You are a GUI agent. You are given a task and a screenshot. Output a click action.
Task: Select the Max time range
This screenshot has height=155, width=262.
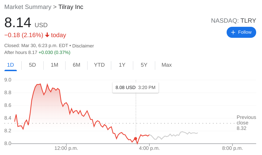[x=167, y=65]
